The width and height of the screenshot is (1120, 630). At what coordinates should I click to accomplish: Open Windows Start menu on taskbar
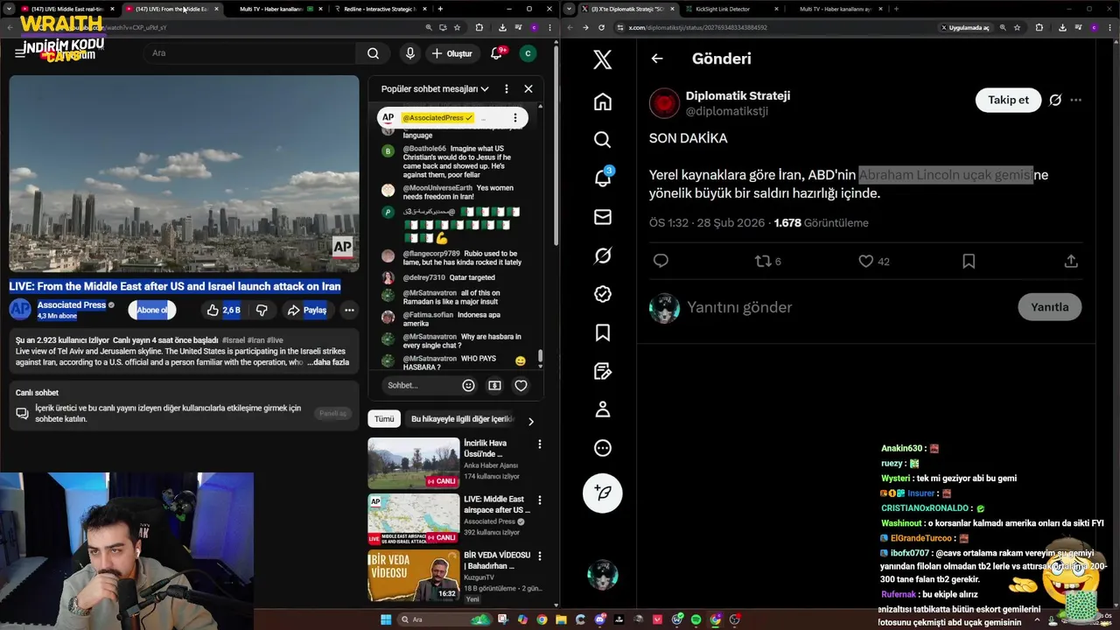pos(386,619)
